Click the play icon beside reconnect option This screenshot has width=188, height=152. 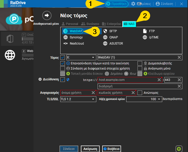68,63
